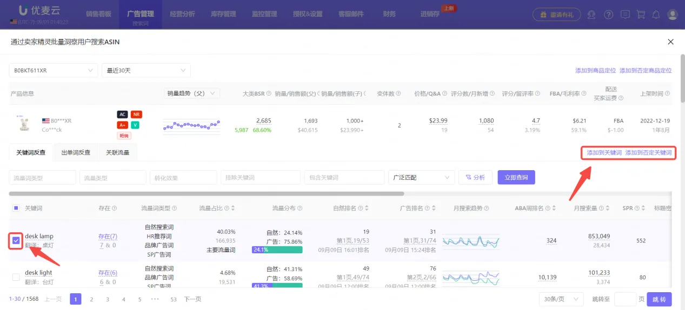Click the 添加到否定关键词 link
This screenshot has width=685, height=310.
point(648,153)
